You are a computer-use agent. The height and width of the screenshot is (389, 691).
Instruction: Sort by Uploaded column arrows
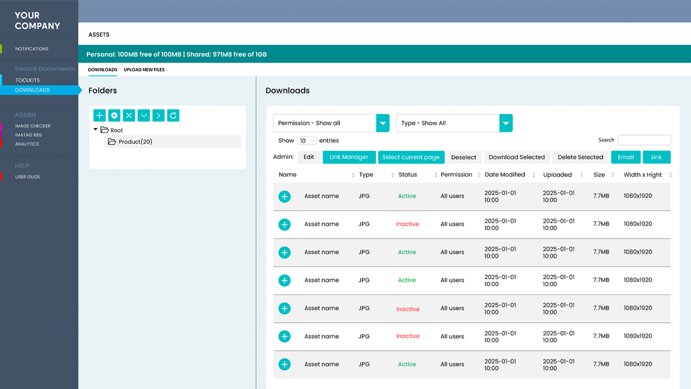(581, 175)
